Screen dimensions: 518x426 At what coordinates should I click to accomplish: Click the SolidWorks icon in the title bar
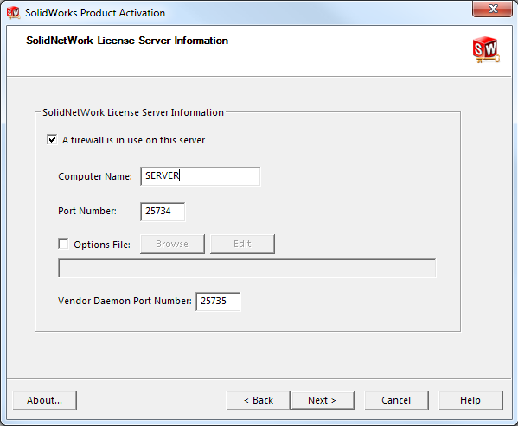tap(13, 13)
